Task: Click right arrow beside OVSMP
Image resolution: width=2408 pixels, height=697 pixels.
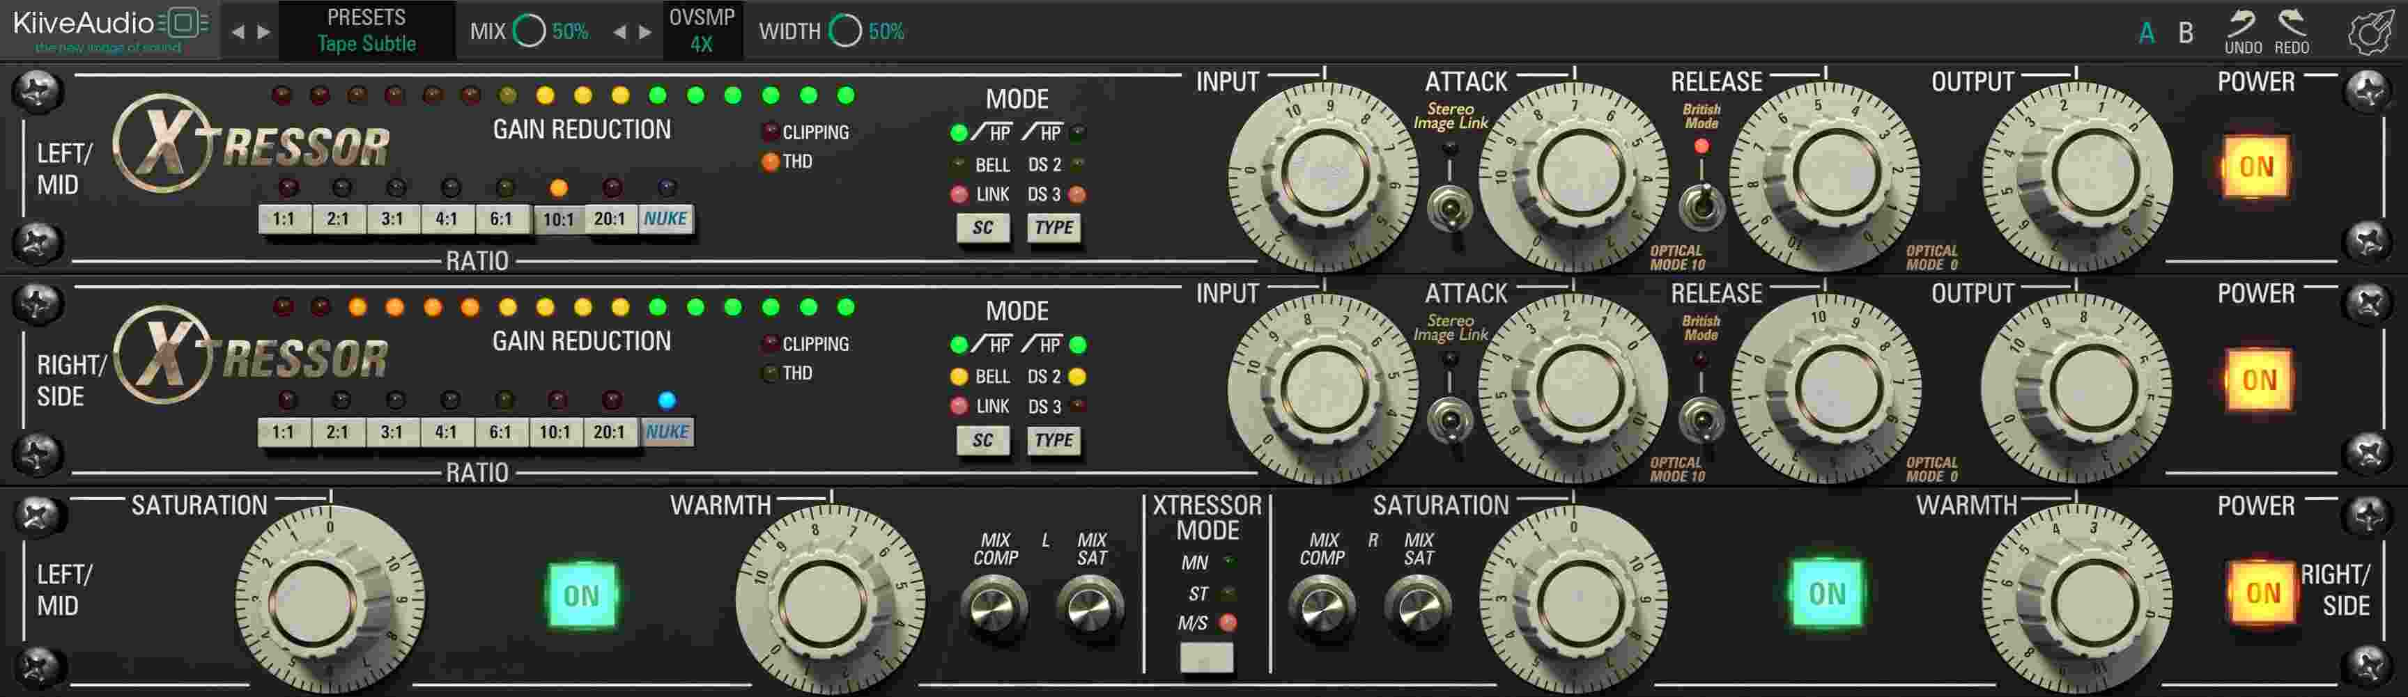Action: click(645, 32)
